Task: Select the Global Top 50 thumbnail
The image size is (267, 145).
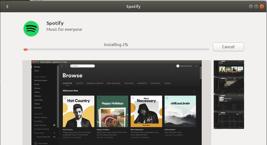Action: (x=229, y=103)
